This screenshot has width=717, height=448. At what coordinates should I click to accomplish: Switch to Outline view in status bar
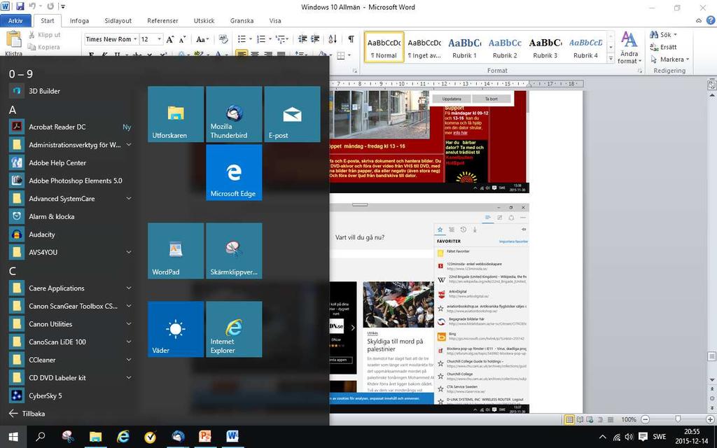pyautogui.click(x=600, y=419)
